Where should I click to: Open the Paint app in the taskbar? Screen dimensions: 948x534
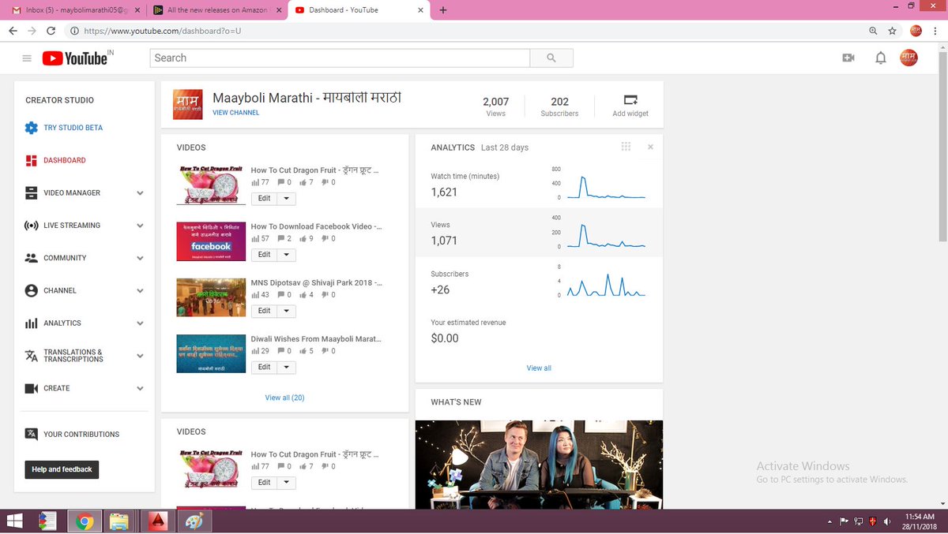point(194,521)
